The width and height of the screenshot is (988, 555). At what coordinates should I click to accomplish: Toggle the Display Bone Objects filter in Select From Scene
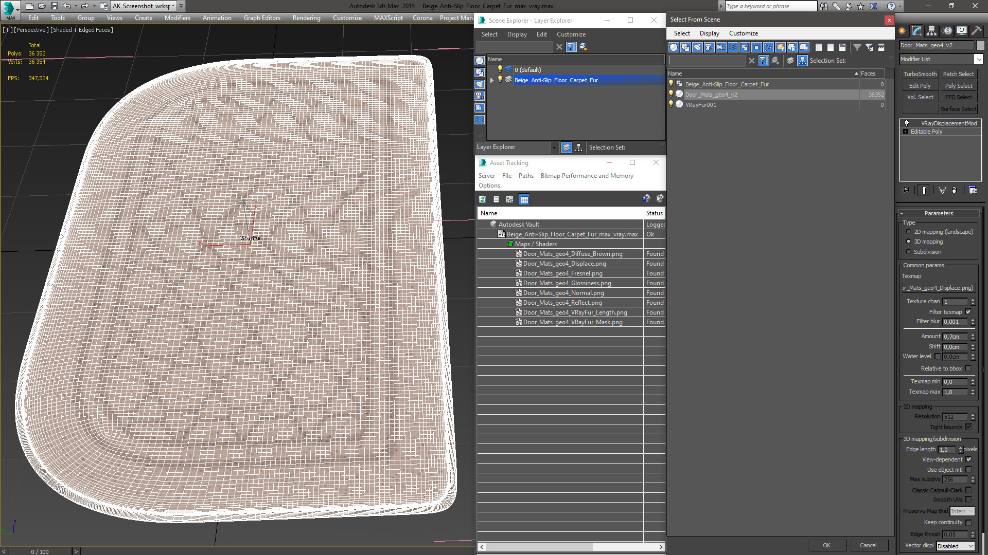pyautogui.click(x=768, y=47)
